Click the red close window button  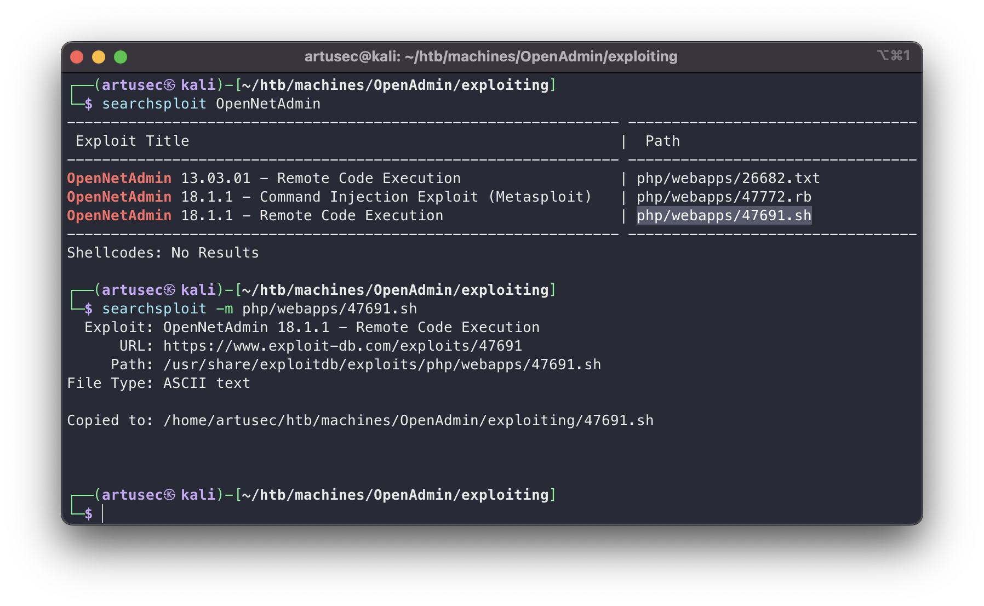[x=77, y=57]
